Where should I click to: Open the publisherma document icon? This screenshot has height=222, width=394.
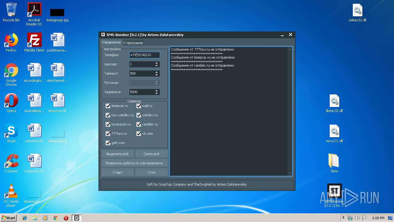pyautogui.click(x=57, y=43)
